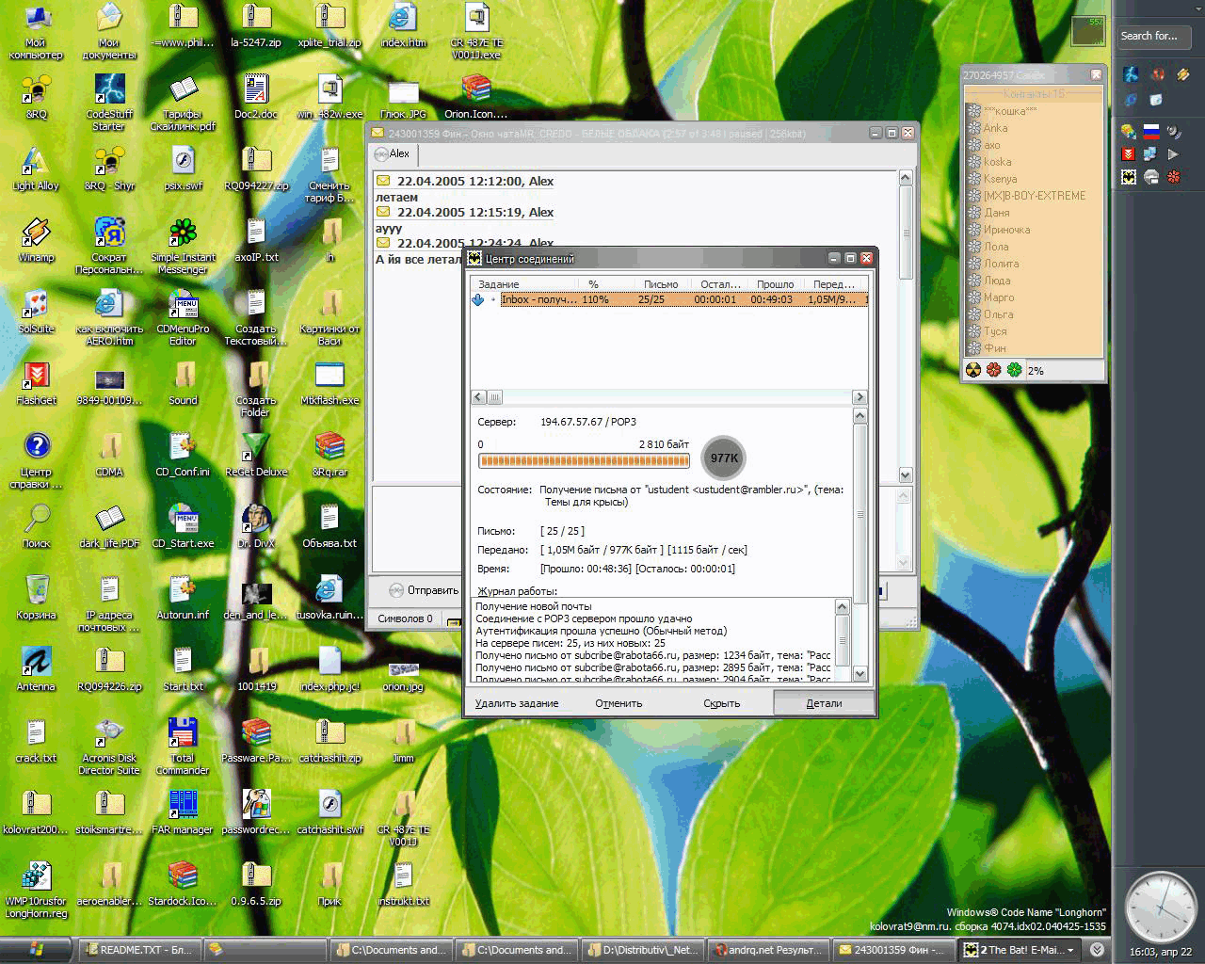The width and height of the screenshot is (1205, 964).
Task: Switch to 243001359 Фин taskbar item
Action: point(894,950)
